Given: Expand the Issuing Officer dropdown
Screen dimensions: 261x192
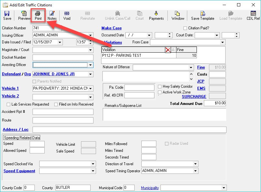Looking at the screenshot, I should pyautogui.click(x=91, y=35).
